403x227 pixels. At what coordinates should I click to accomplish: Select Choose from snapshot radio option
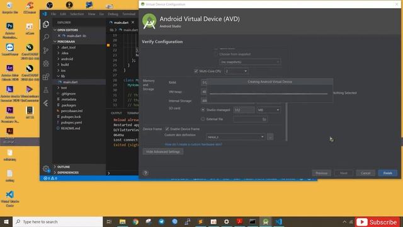(216, 54)
